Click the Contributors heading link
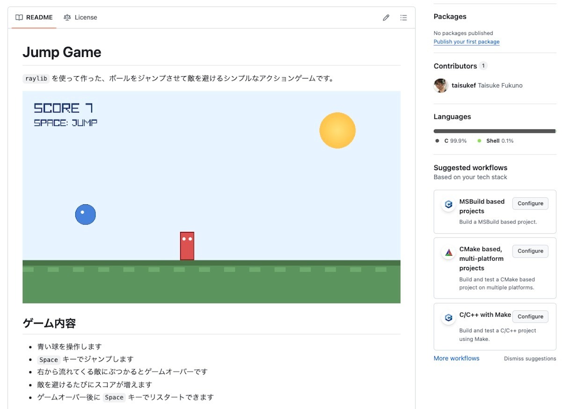This screenshot has width=571, height=409. pos(455,66)
